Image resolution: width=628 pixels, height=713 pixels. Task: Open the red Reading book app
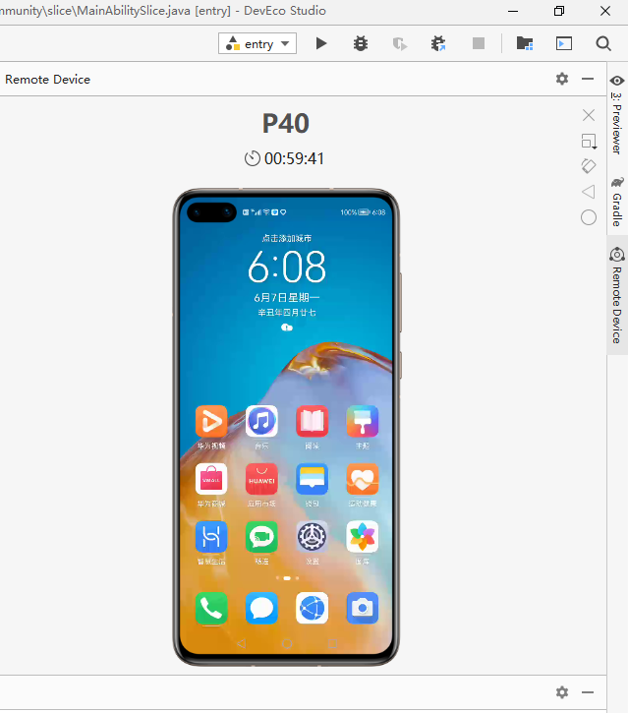pyautogui.click(x=313, y=421)
